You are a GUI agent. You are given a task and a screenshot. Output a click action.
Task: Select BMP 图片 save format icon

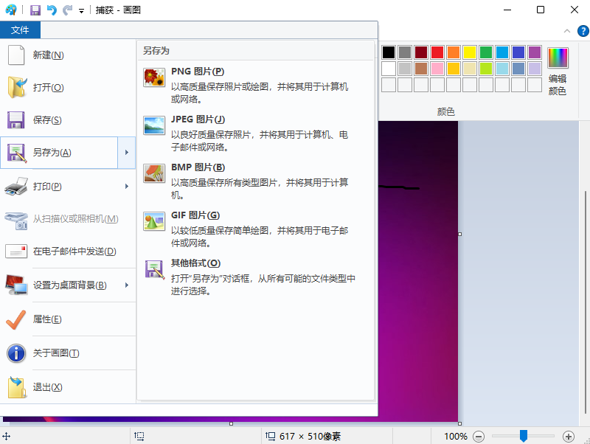click(x=154, y=173)
